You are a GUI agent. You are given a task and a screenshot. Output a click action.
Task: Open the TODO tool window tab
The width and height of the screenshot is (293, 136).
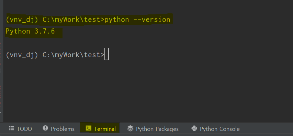[x=20, y=128]
